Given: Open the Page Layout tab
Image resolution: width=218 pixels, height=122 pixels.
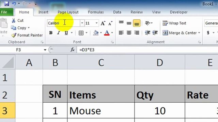Looking at the screenshot, I should pos(68,12).
